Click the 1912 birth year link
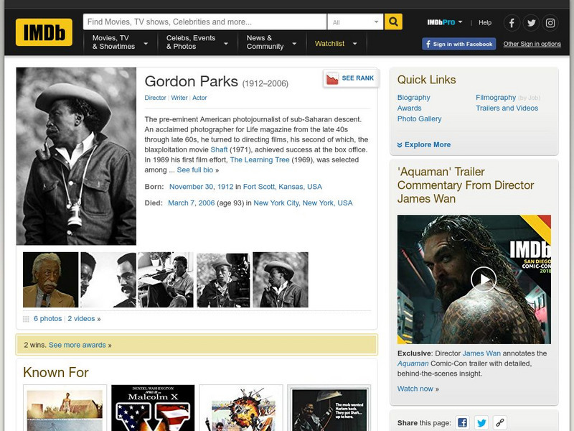 click(225, 187)
